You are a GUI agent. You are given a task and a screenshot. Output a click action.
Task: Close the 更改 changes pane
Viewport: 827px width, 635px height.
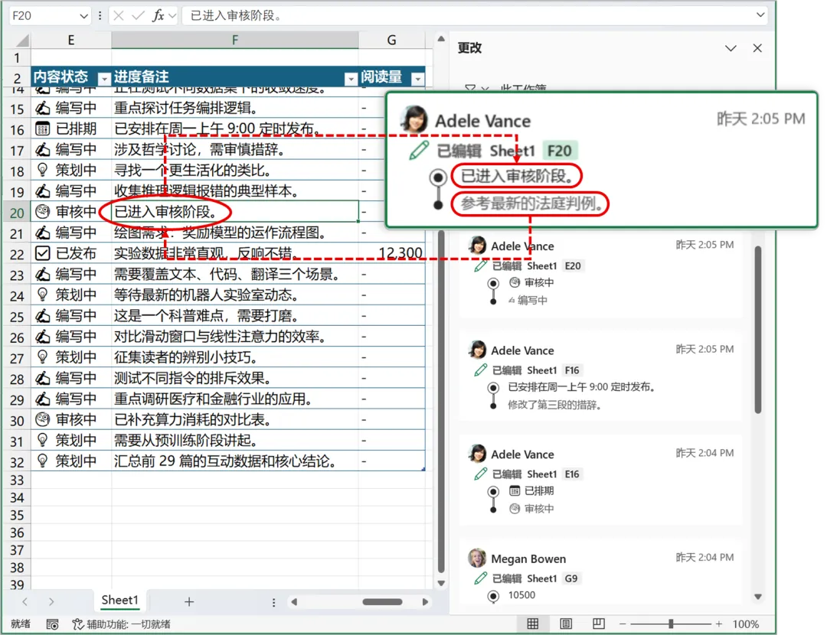coord(757,48)
